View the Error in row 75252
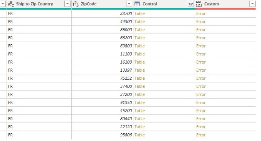The width and height of the screenshot is (261, 141). click(201, 78)
